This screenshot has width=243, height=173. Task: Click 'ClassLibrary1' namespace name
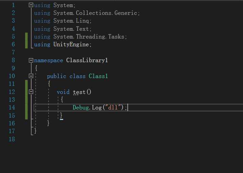click(87, 60)
